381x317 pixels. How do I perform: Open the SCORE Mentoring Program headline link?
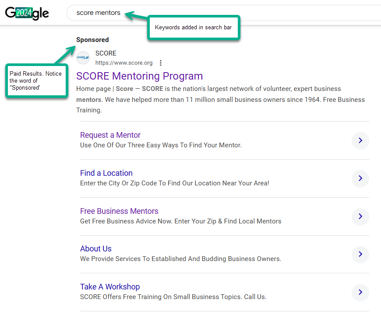139,76
